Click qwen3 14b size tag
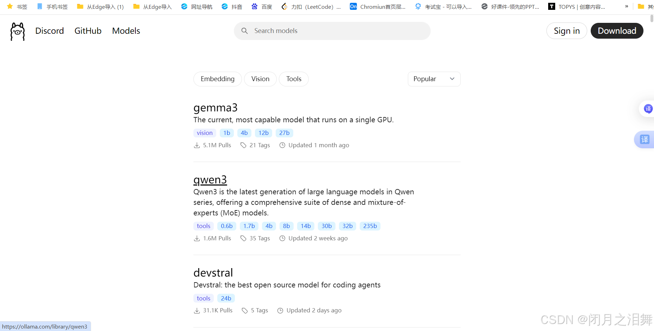This screenshot has width=654, height=331. 306,226
